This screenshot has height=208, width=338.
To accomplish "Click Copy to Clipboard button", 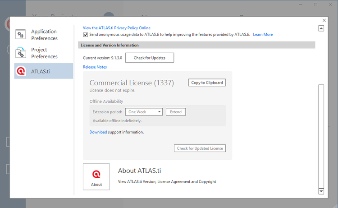I will pos(206,83).
